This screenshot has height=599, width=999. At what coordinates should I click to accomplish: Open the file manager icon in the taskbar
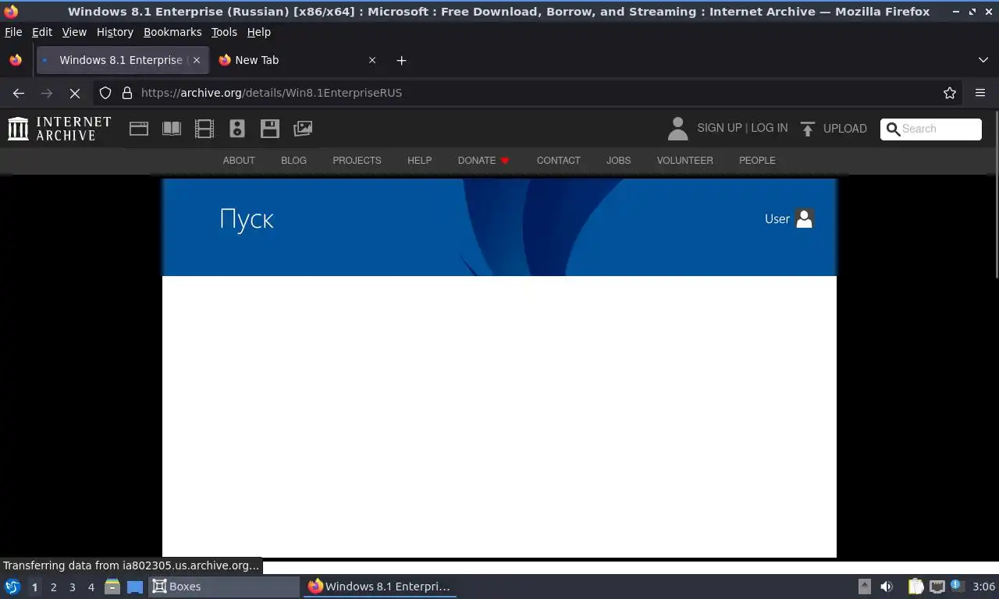coord(112,587)
